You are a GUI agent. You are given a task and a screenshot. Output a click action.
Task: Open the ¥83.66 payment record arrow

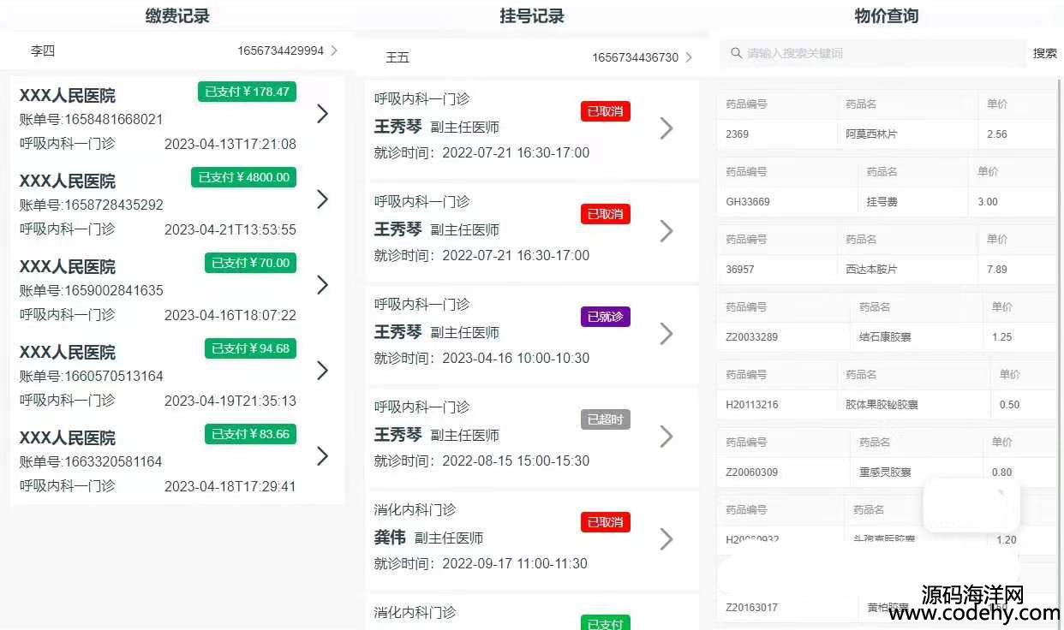[x=322, y=456]
